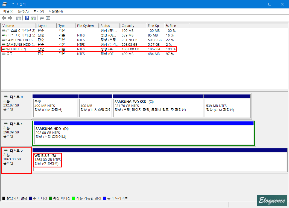The width and height of the screenshot is (289, 208).
Task: Sort by the Layout column header
Action: point(46,26)
